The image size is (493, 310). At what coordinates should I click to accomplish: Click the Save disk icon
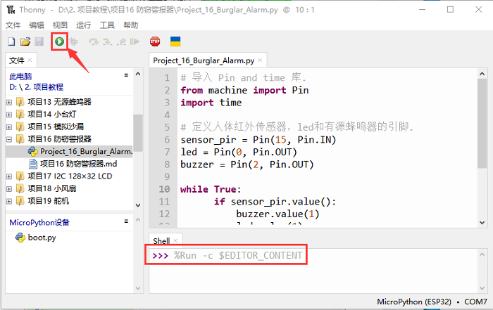(x=39, y=42)
